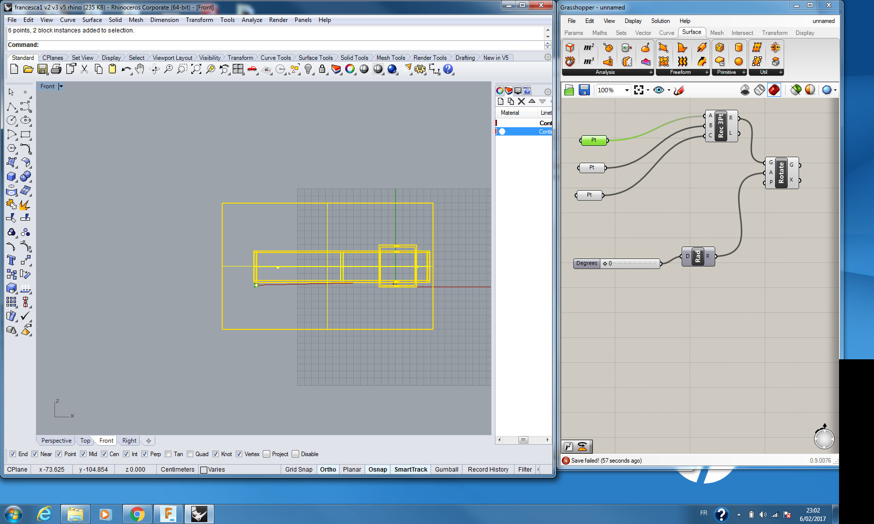Open the Transform menu in Rhino
The image size is (874, 524).
[x=199, y=20]
